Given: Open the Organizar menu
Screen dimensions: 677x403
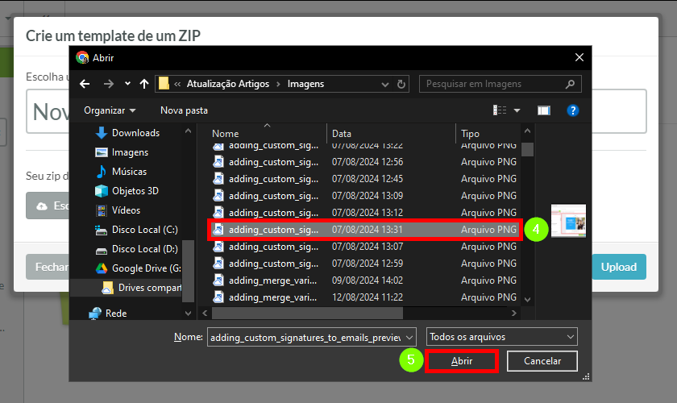Looking at the screenshot, I should point(110,110).
